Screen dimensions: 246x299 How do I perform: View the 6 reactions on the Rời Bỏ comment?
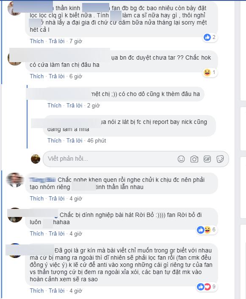tap(206, 230)
